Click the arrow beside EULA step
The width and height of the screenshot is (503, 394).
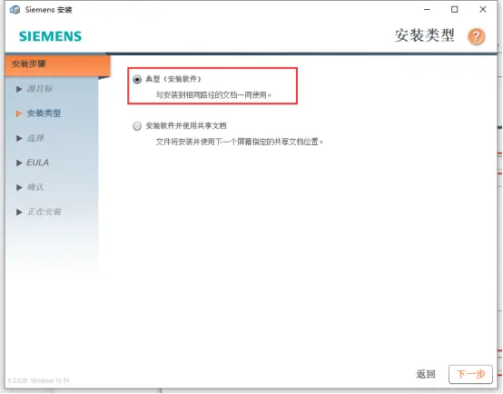point(19,163)
